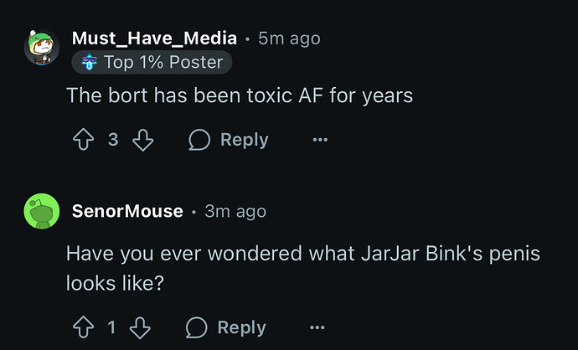Viewport: 578px width, 350px height.
Task: Open Must_Have_Media's avatar profile picture
Action: (x=42, y=47)
